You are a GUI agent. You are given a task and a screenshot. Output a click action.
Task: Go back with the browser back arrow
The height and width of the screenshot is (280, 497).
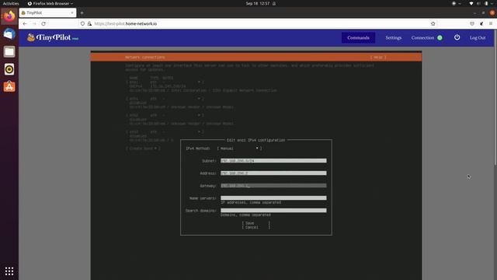point(25,24)
